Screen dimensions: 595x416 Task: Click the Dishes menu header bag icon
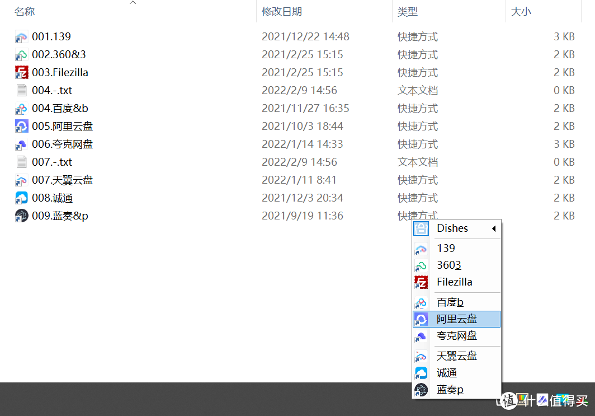(421, 228)
